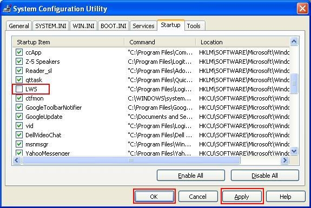This screenshot has width=311, height=208.
Task: Sort by the Startup Item column header
Action: (69, 42)
